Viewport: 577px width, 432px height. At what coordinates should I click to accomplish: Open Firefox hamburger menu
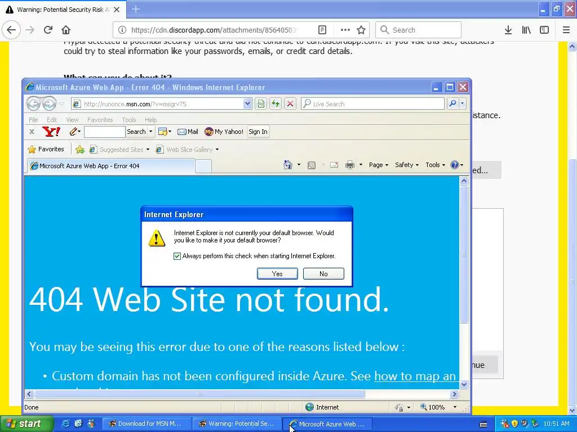coord(566,30)
